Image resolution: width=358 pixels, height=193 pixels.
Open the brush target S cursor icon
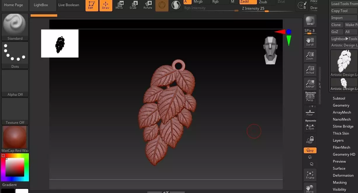coord(302,6)
